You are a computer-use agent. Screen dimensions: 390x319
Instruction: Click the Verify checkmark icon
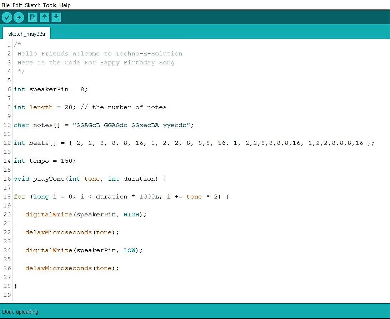(7, 18)
